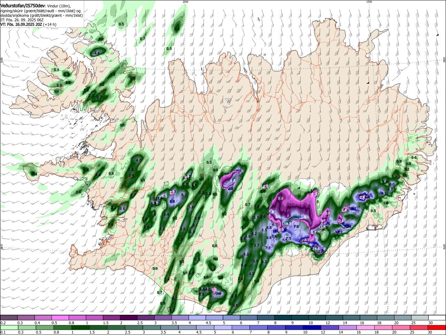Click the 21.9 precipitation value
The width and height of the screenshot is (446, 335).
[x=316, y=248]
